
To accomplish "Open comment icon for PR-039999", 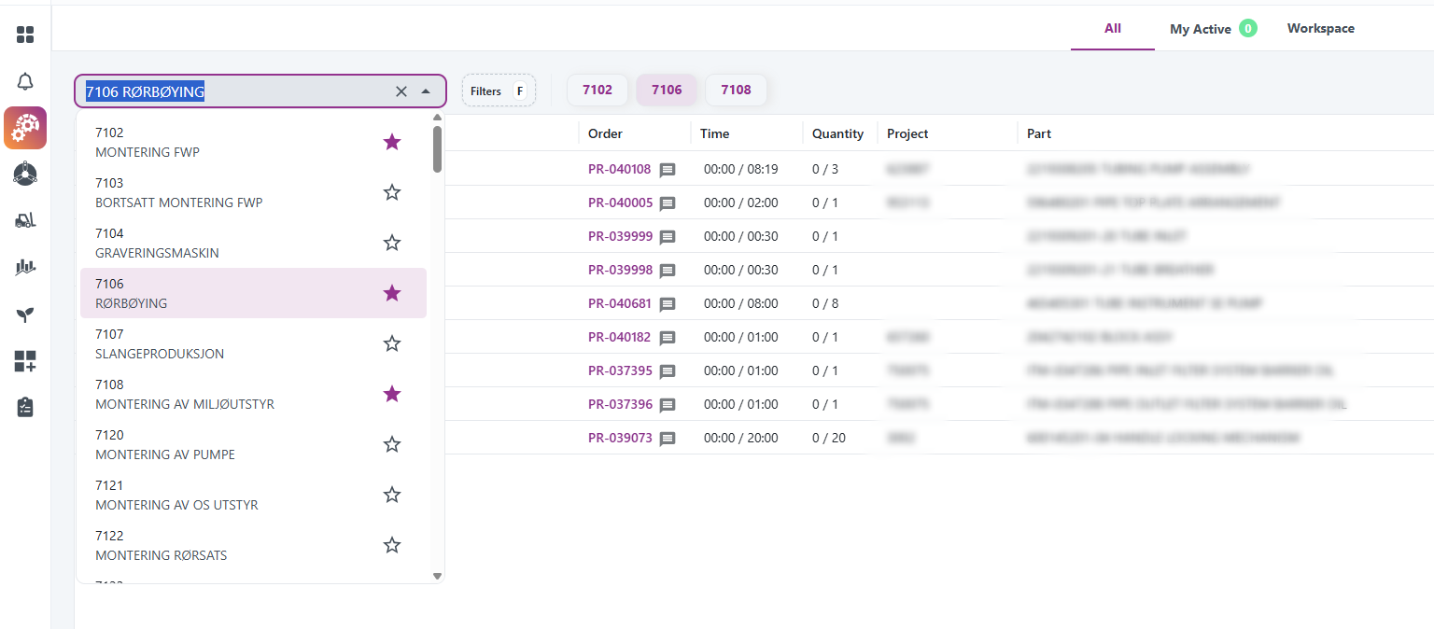I will 668,237.
